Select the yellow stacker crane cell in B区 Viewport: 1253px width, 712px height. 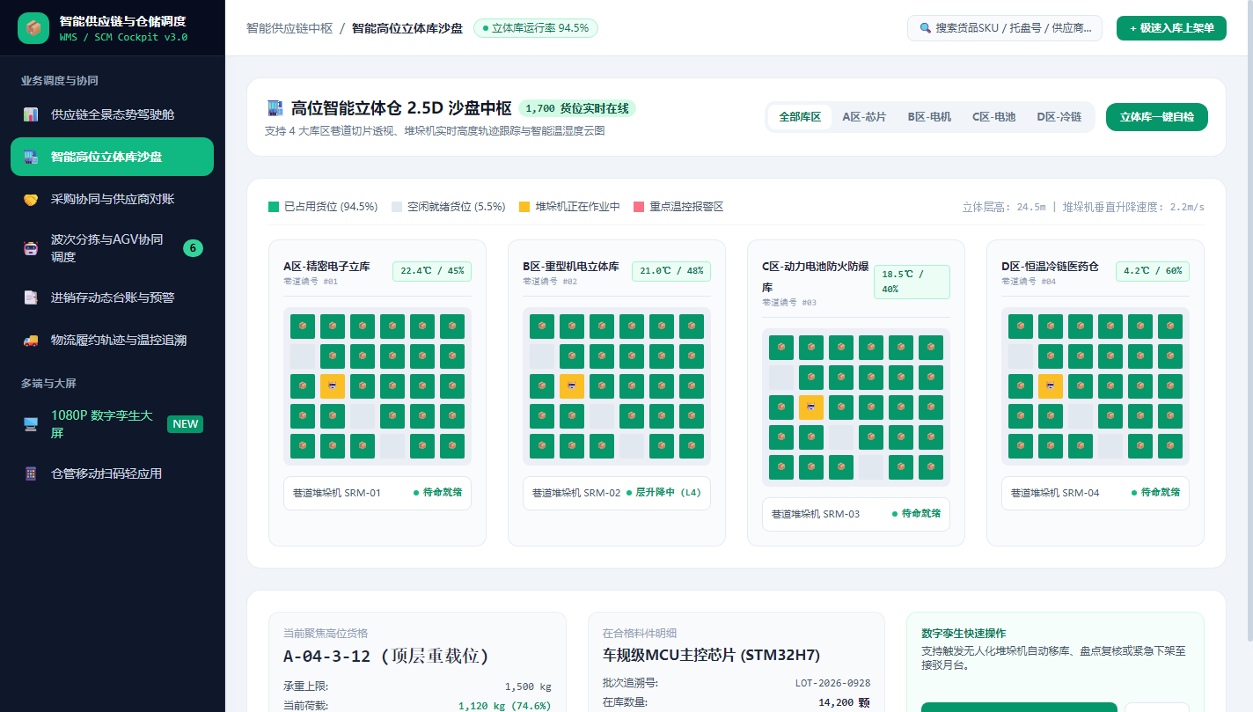point(572,386)
